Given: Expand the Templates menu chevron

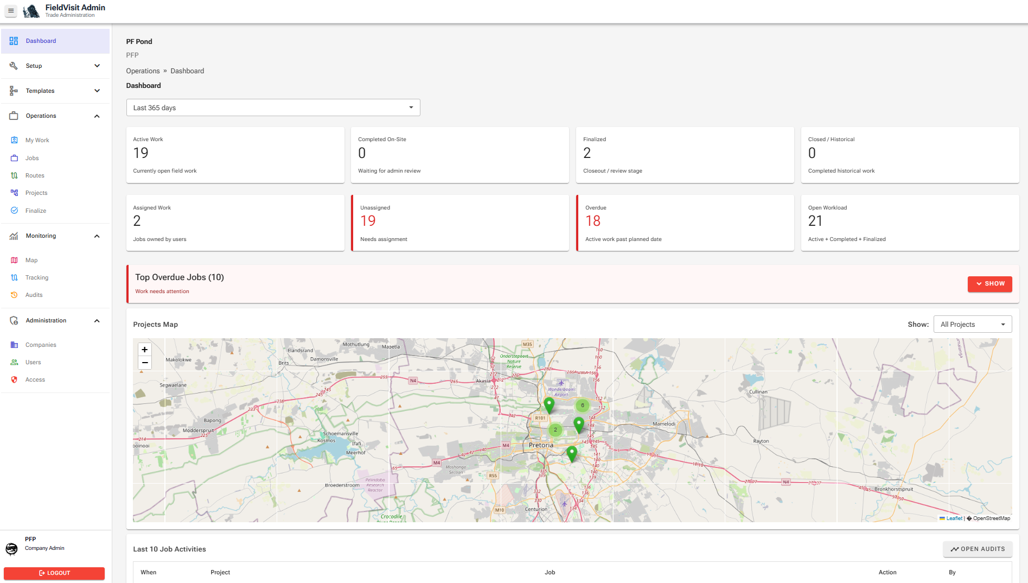Looking at the screenshot, I should pyautogui.click(x=97, y=91).
